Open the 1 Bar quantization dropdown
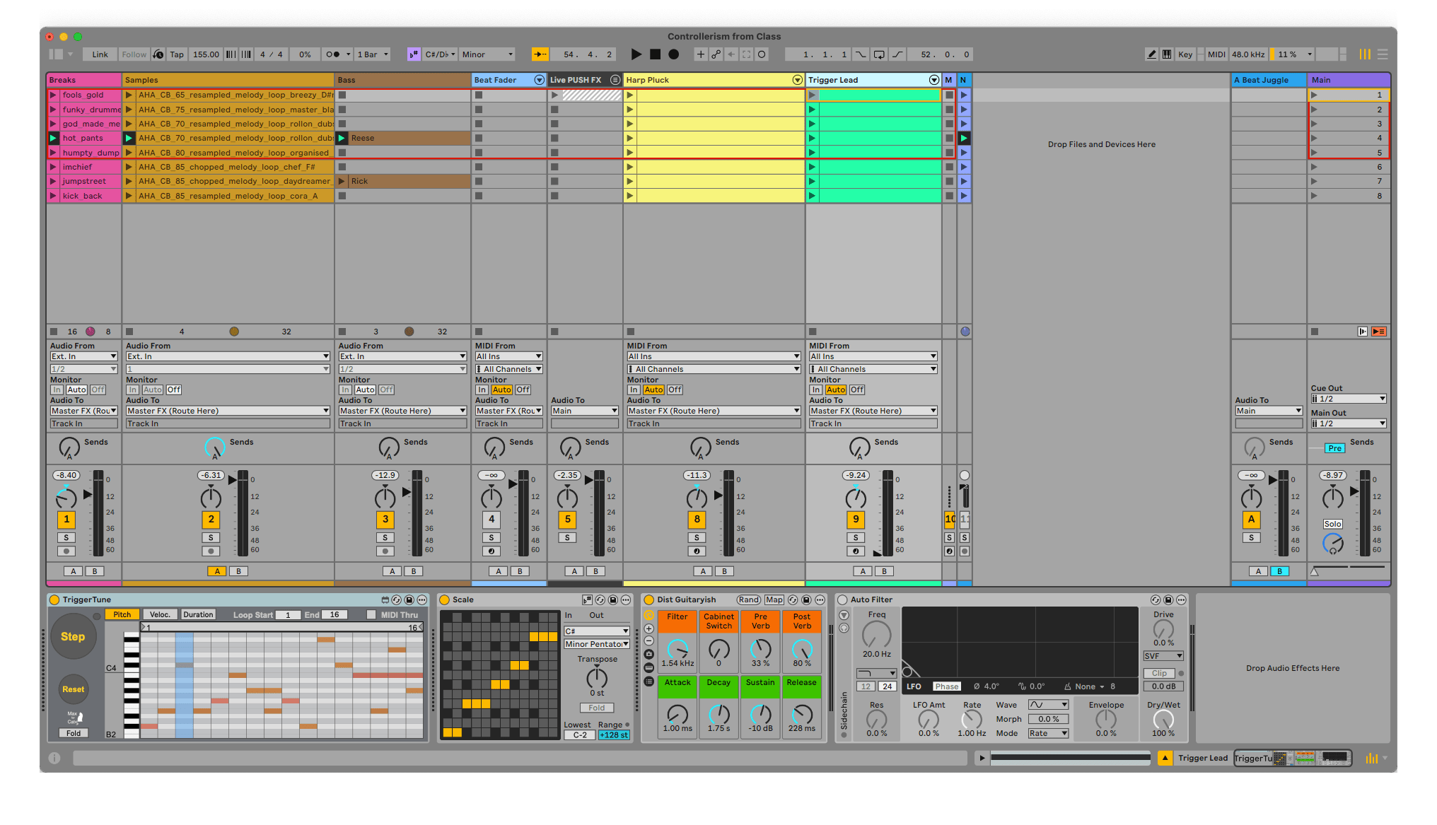The width and height of the screenshot is (1437, 825). [373, 54]
